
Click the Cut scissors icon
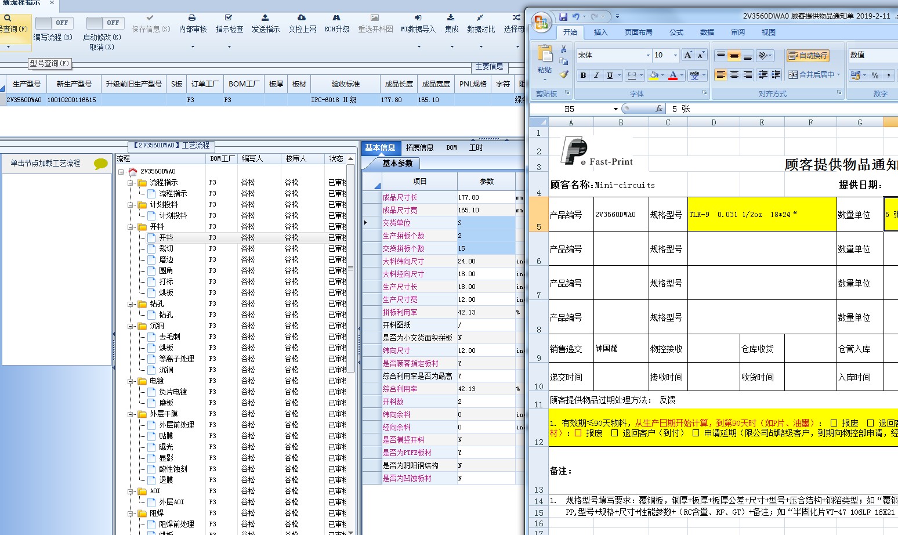pyautogui.click(x=563, y=49)
